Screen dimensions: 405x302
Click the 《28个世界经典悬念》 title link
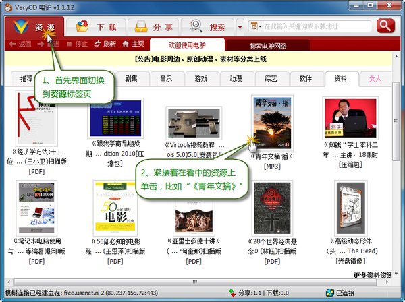(272, 251)
